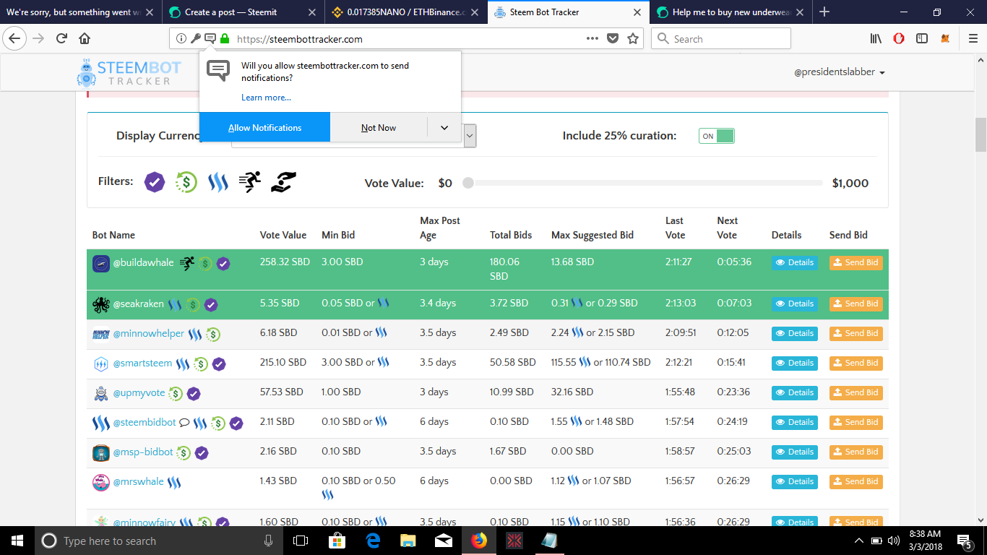Open the Microsoft Store taskbar icon
The width and height of the screenshot is (987, 555).
pos(337,541)
